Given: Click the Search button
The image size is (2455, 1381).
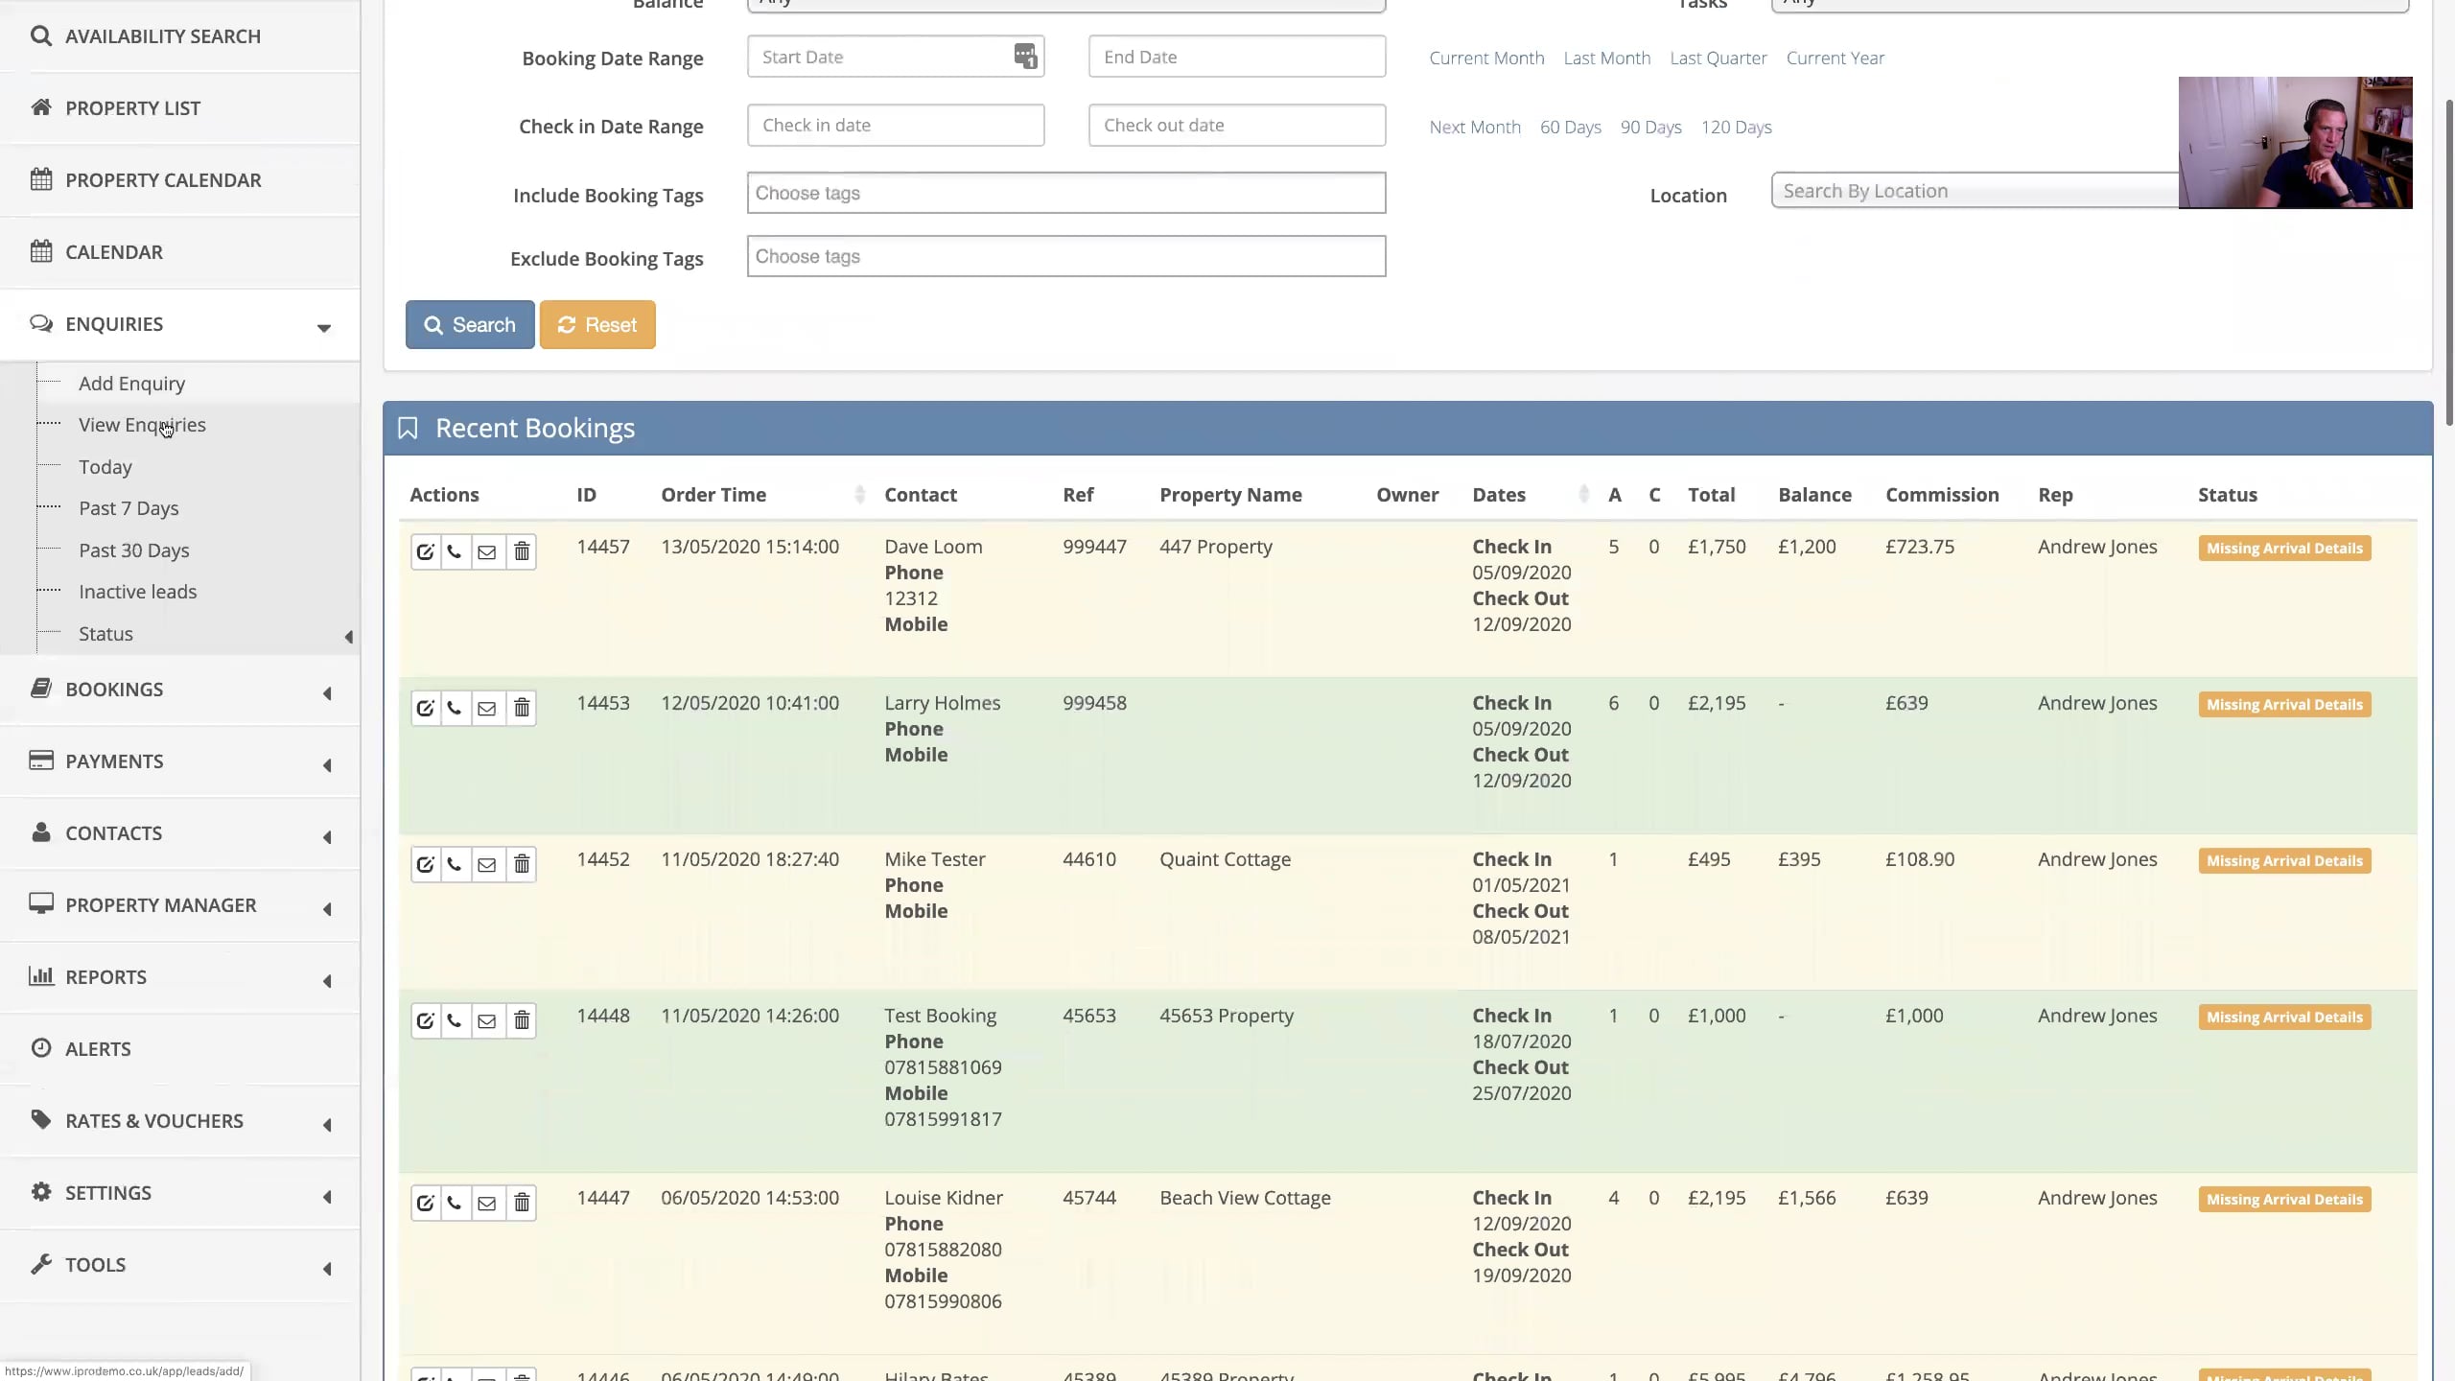Looking at the screenshot, I should click(469, 324).
